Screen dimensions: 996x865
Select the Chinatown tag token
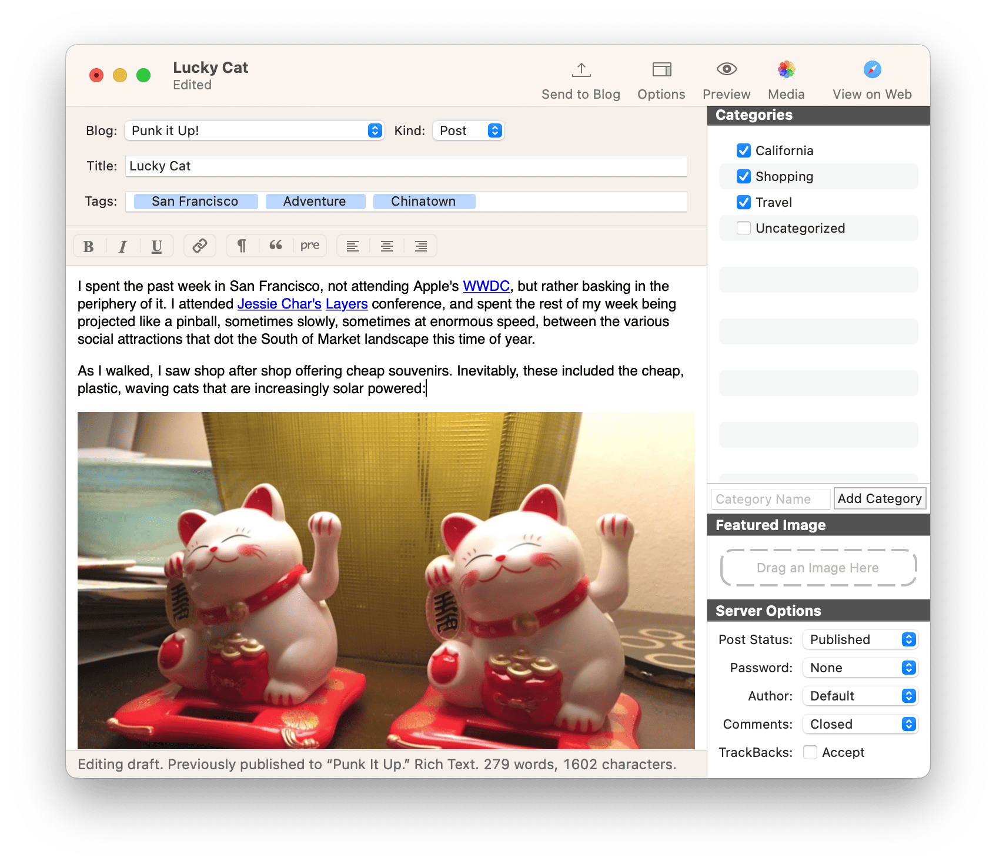(x=423, y=202)
